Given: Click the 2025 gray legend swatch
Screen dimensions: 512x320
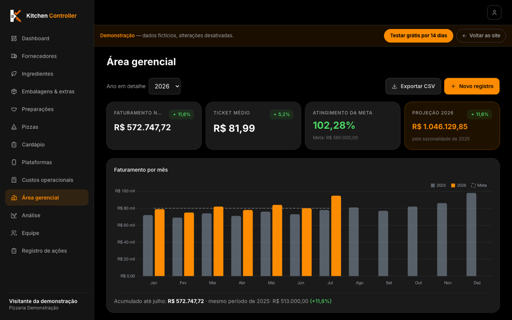Looking at the screenshot, I should [433, 186].
